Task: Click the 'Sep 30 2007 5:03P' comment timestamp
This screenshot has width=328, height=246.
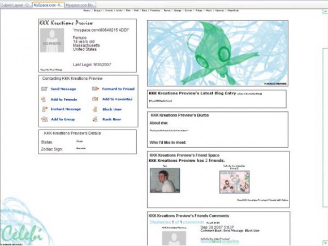Action: (x=217, y=227)
